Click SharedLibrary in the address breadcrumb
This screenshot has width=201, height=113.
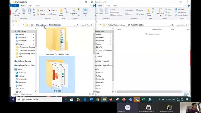click(41, 25)
